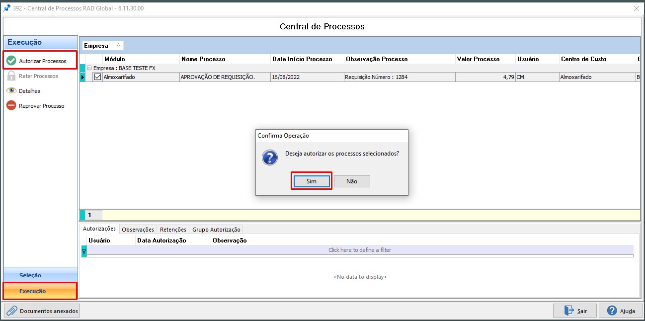Screen dimensions: 645x321
Task: Click the green Autorizar Processos checkmark icon
Action: (11, 61)
